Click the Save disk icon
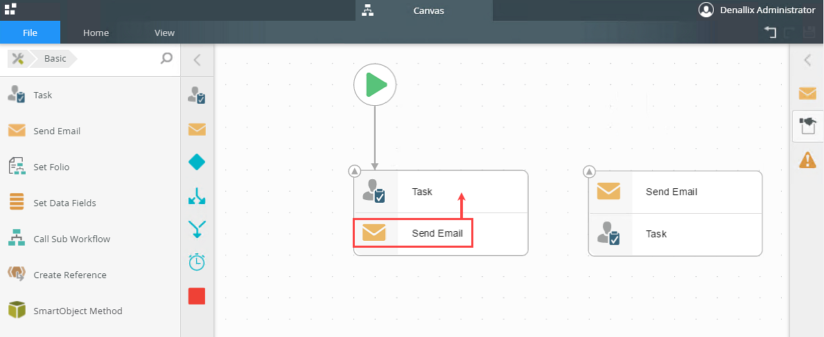 [x=809, y=33]
